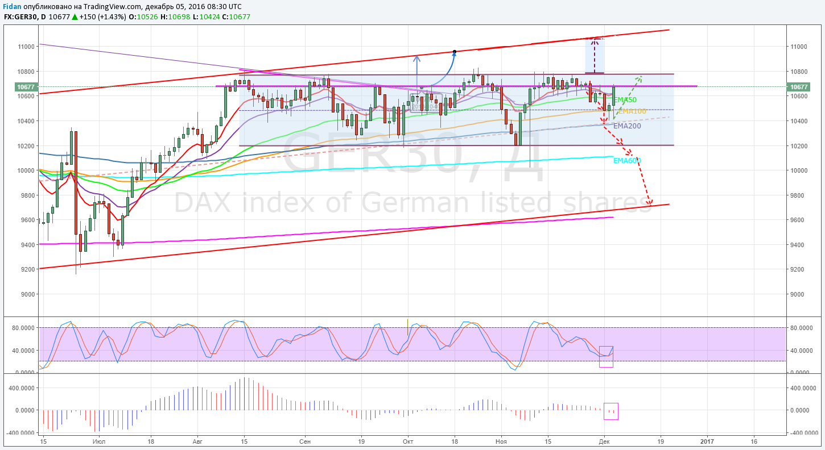Click the Ноя label on time axis
The width and height of the screenshot is (825, 450).
pyautogui.click(x=501, y=441)
